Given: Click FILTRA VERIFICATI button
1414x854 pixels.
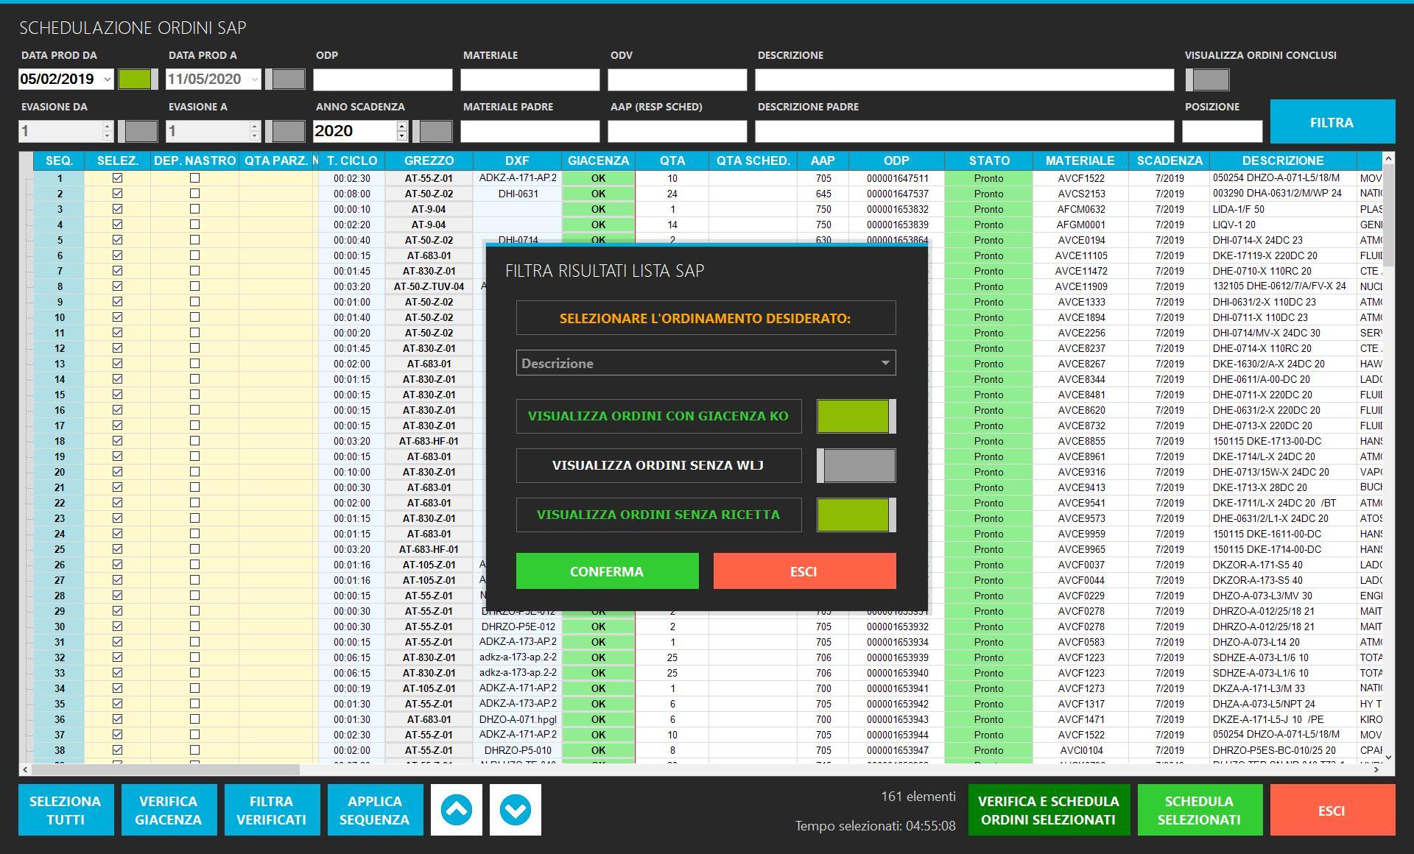Looking at the screenshot, I should 272,810.
